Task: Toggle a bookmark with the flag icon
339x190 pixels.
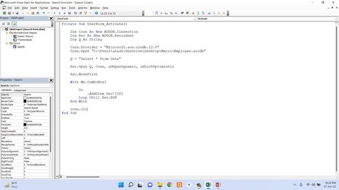Action: 209,13
